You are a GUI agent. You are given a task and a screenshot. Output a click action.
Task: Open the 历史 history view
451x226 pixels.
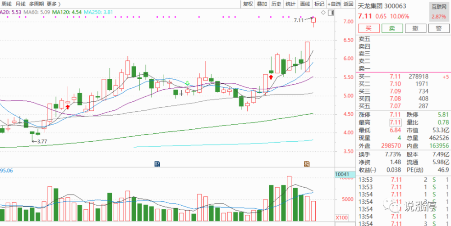click(x=276, y=4)
